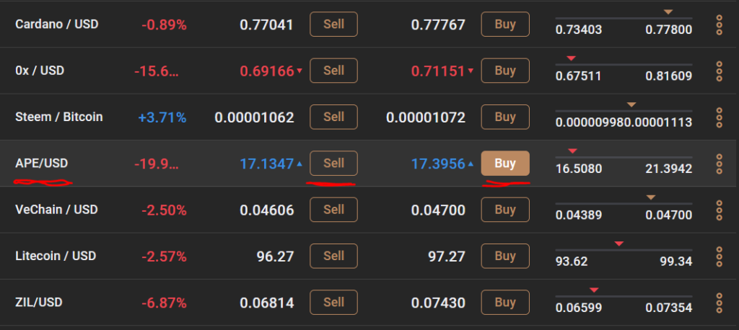Click Buy button for 0x / USD
This screenshot has width=739, height=330.
tap(505, 71)
